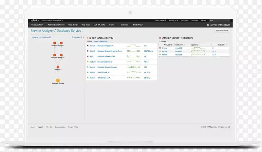Click the Splunk logo in the header
The height and width of the screenshot is (152, 262).
[35, 20]
